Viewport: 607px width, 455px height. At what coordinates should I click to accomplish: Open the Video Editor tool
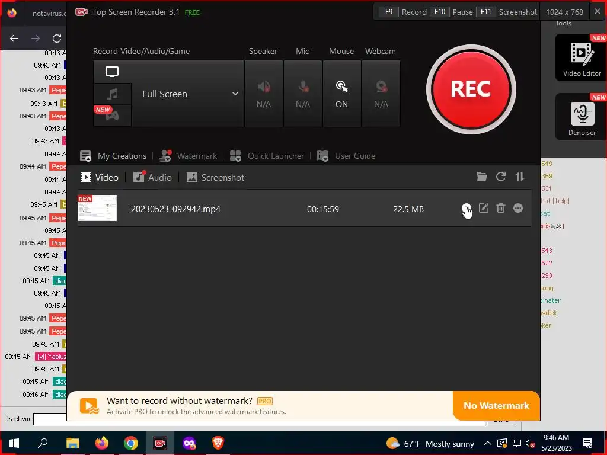pyautogui.click(x=582, y=57)
